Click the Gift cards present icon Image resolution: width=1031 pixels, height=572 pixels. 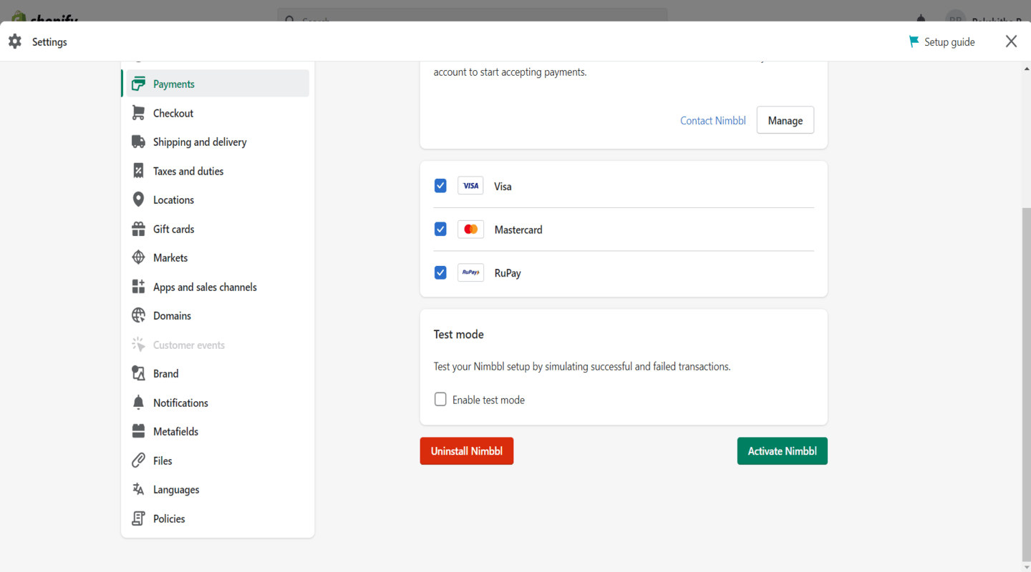coord(138,229)
